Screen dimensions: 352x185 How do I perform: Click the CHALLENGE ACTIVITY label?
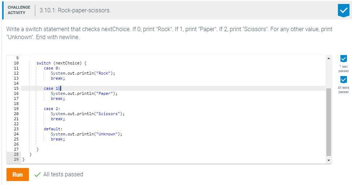(19, 10)
